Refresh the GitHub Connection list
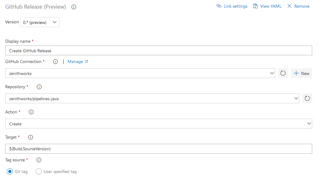 (283, 73)
